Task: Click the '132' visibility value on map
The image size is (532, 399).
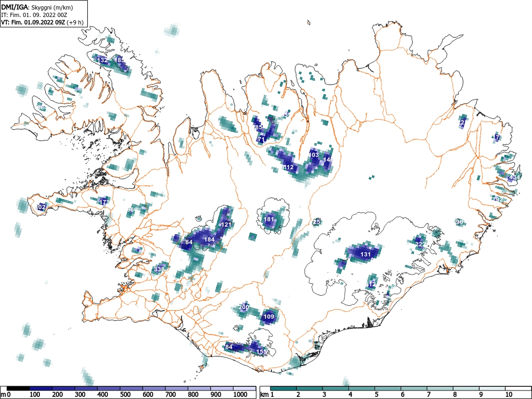Action: point(102,60)
